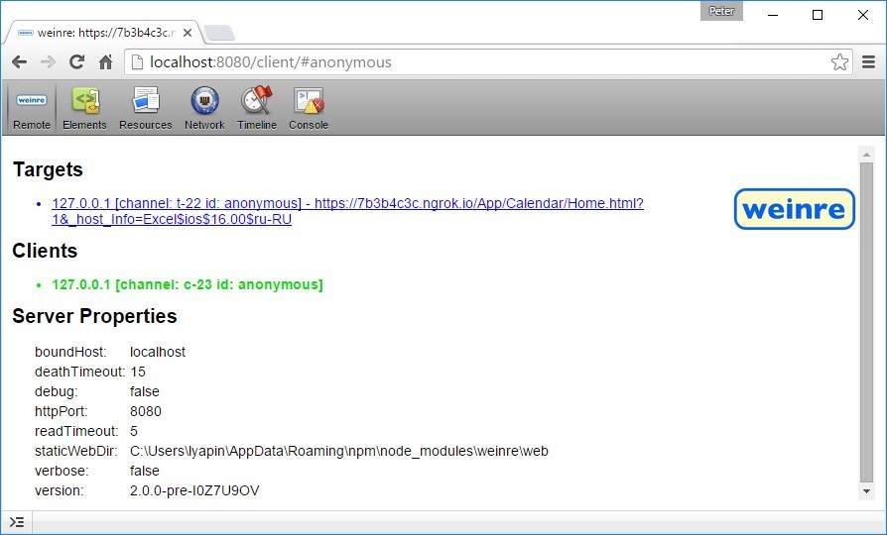Go back to the previous page

tap(19, 62)
